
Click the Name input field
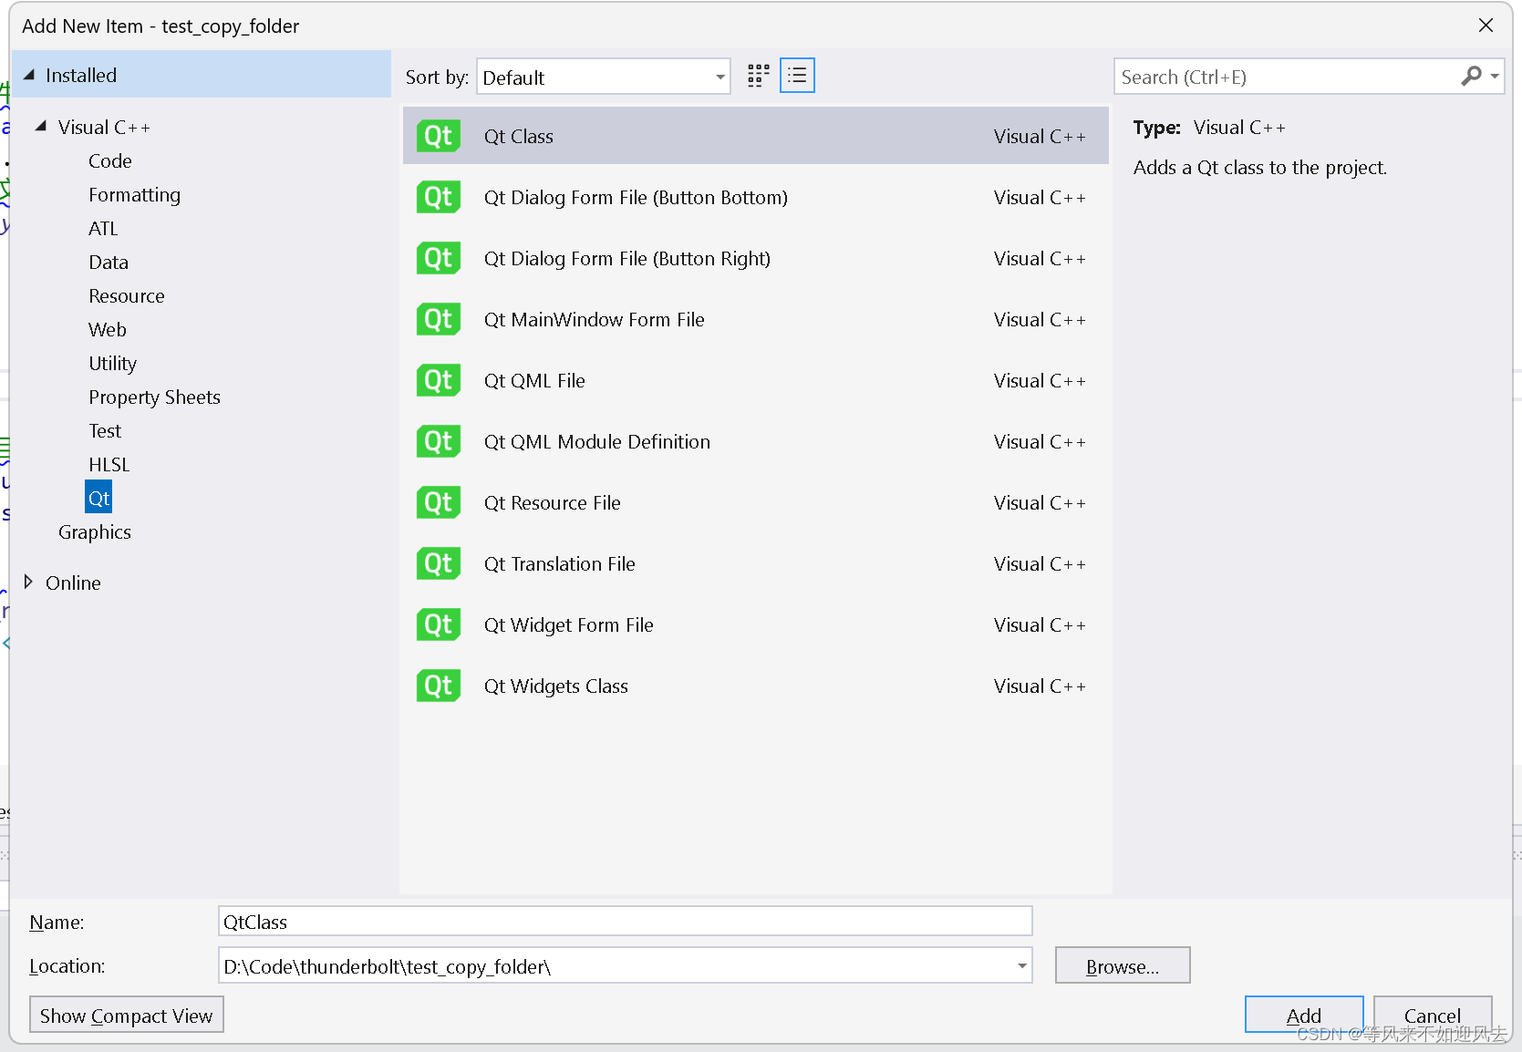pyautogui.click(x=625, y=922)
